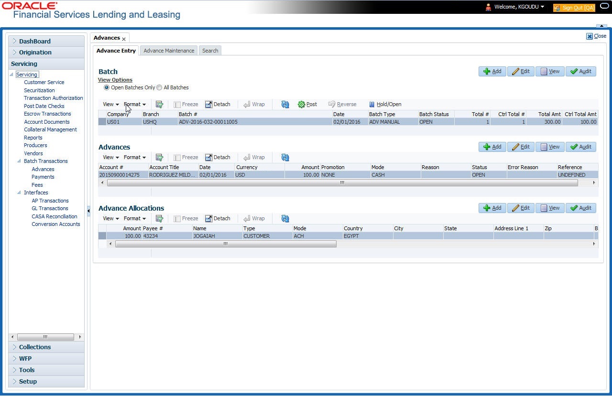This screenshot has height=396, width=612.
Task: Refresh the Batch table
Action: (x=285, y=104)
